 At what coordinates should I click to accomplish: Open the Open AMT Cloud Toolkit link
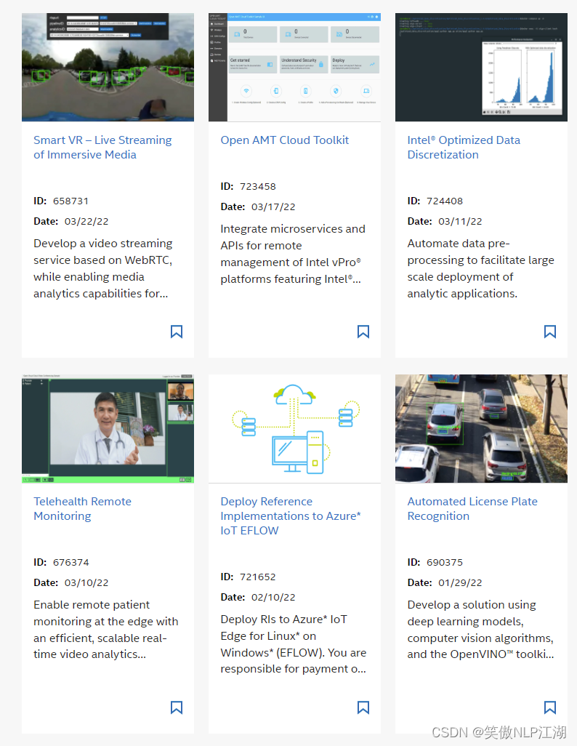(285, 140)
